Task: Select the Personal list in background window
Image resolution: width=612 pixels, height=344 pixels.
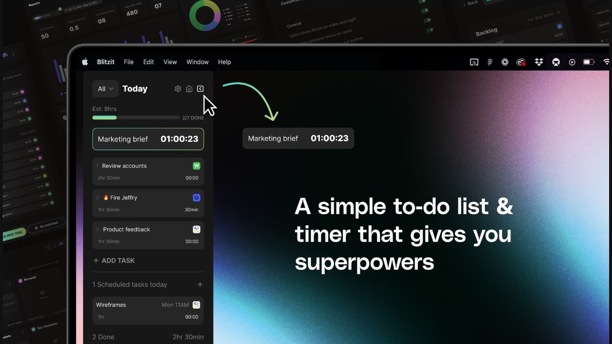Action: click(30, 278)
